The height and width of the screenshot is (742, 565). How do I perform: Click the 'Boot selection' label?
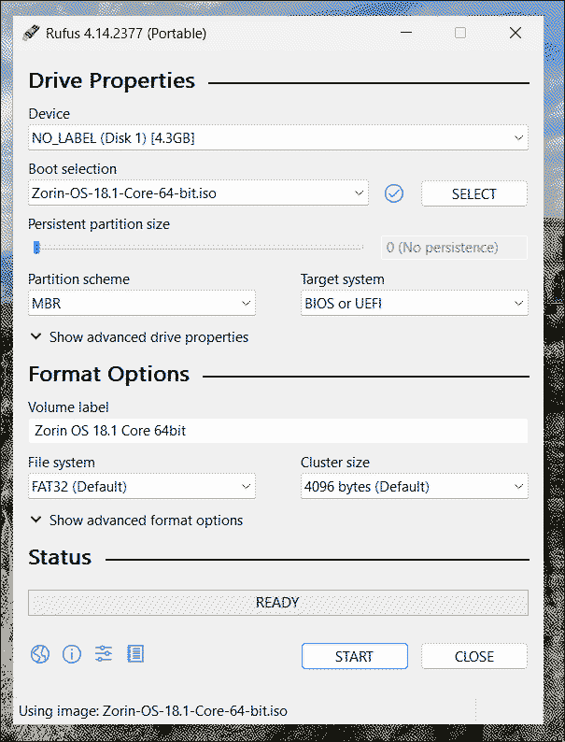coord(72,169)
